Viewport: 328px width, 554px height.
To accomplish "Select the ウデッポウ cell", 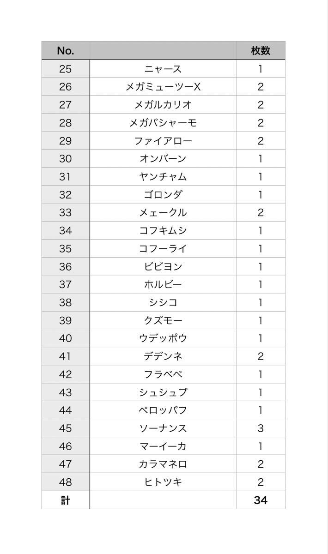I will click(163, 338).
